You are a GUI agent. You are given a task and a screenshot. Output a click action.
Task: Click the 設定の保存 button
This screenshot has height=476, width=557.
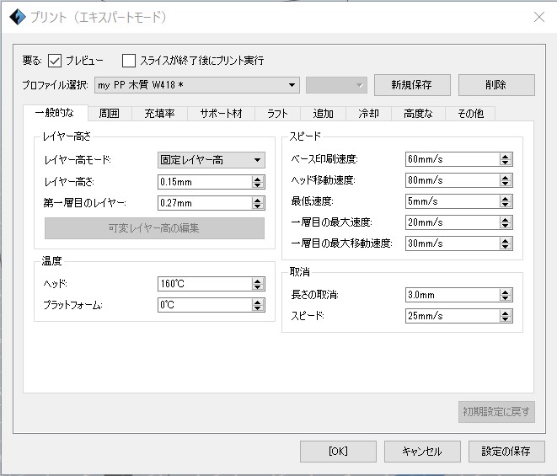tap(506, 451)
